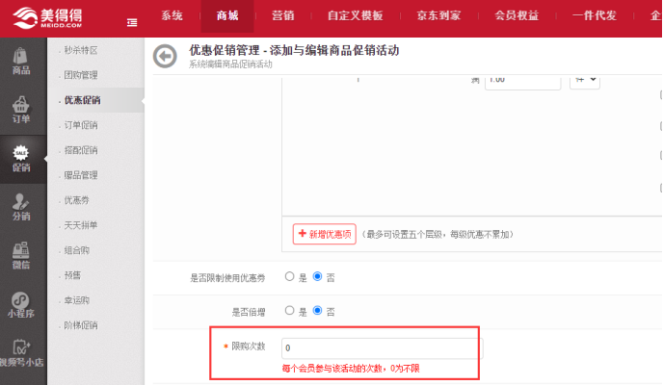Click the 1.00 amount input field

coord(522,82)
